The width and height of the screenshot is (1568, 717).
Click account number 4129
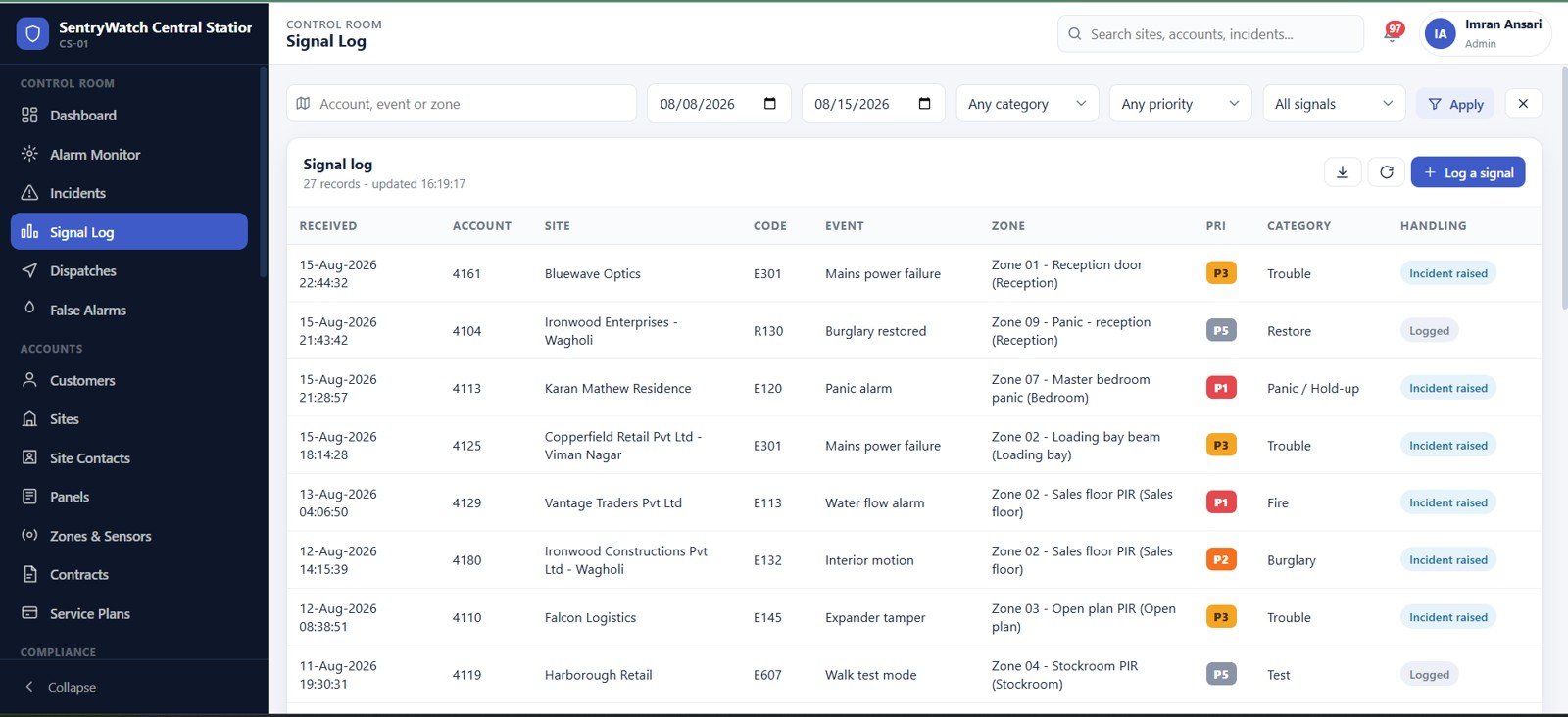click(x=466, y=502)
